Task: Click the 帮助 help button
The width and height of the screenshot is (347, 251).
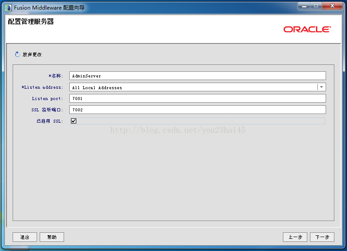Action: click(x=52, y=237)
